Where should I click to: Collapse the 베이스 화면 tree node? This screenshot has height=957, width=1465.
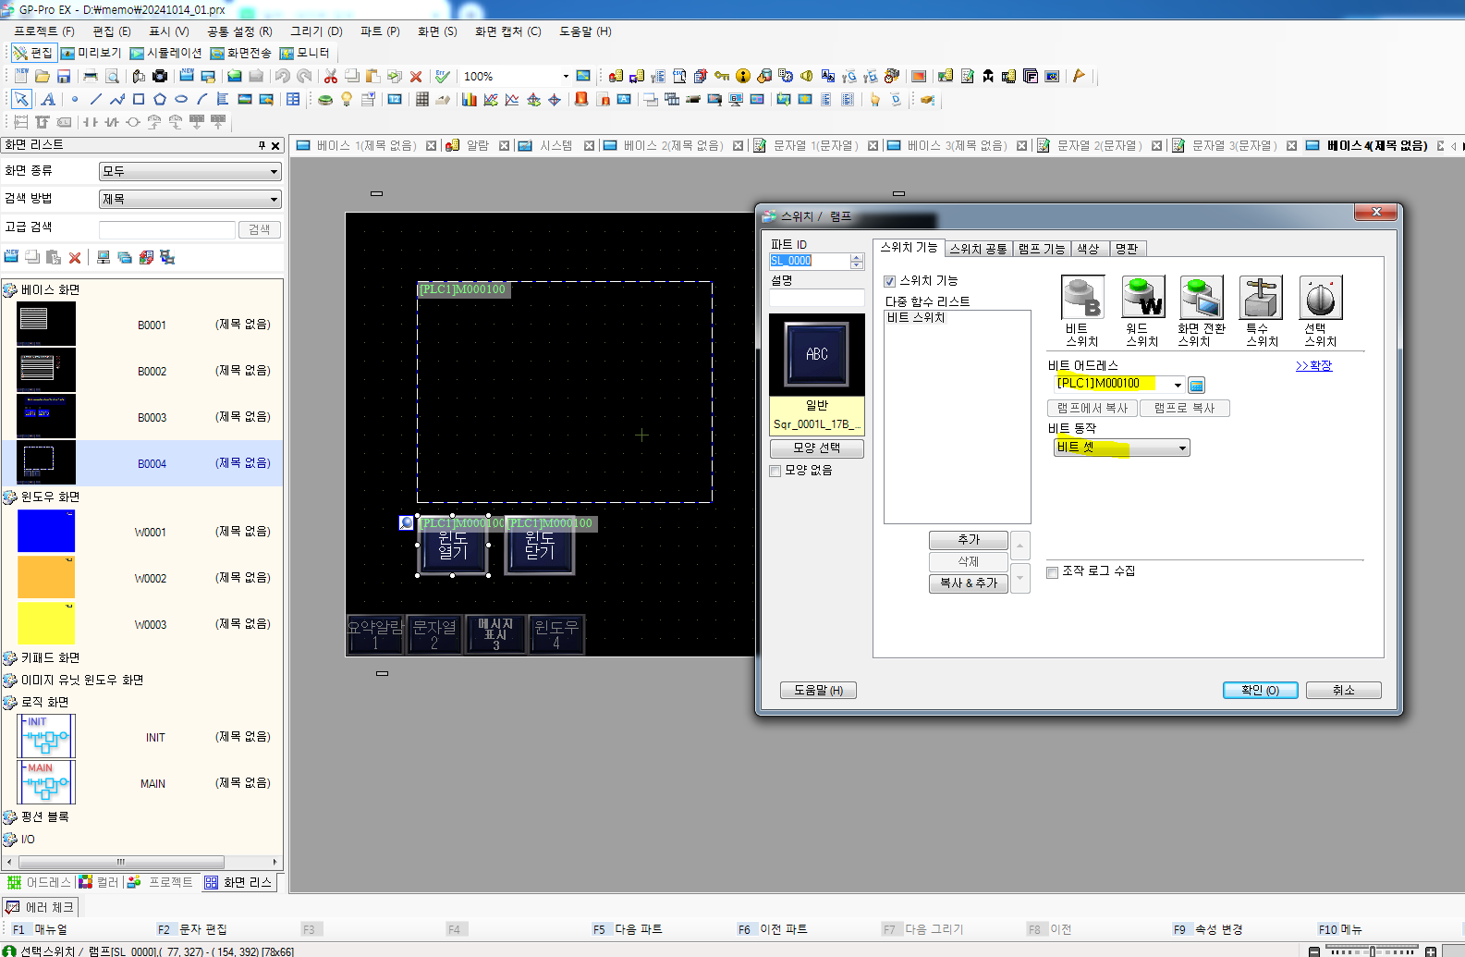[x=10, y=290]
